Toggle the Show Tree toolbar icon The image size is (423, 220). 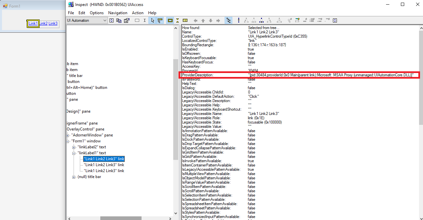click(228, 20)
